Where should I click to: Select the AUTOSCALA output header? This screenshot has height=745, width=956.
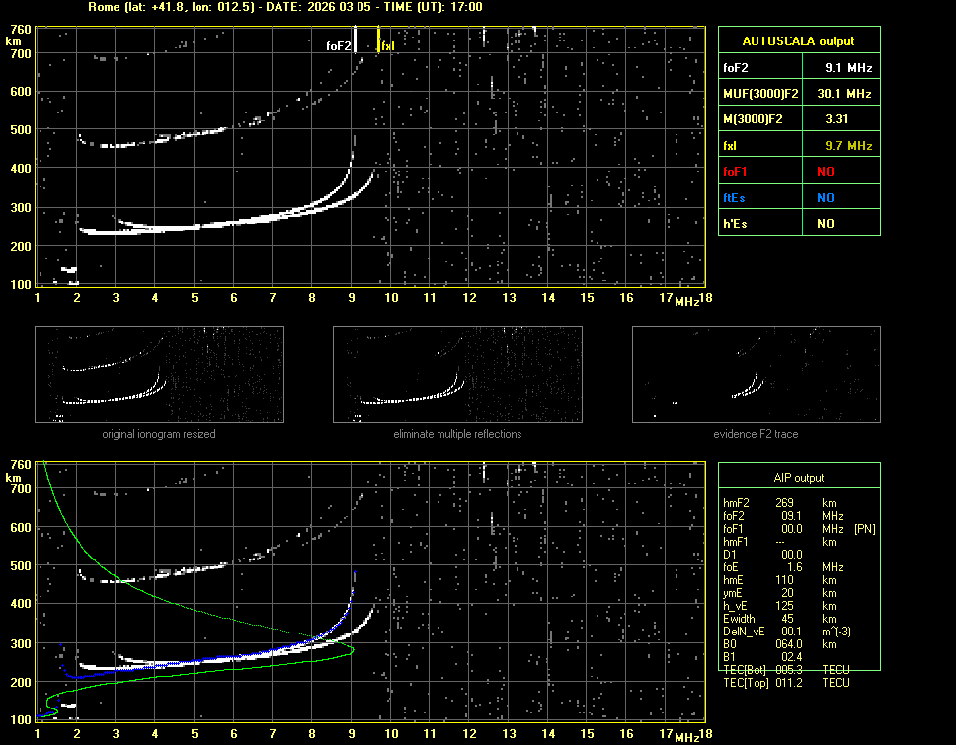click(x=798, y=41)
